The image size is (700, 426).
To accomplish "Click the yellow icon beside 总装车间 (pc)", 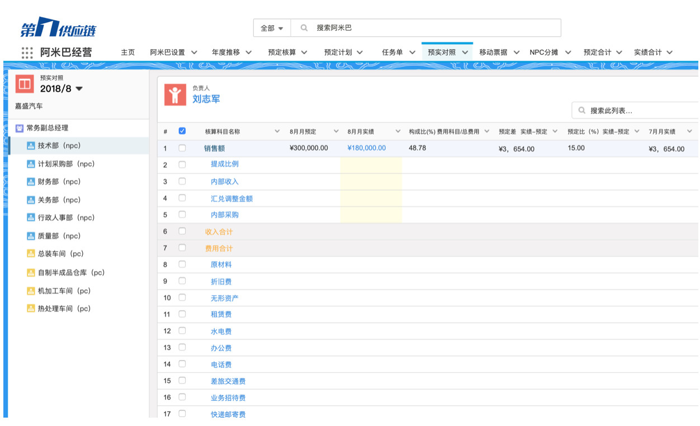I will point(31,254).
